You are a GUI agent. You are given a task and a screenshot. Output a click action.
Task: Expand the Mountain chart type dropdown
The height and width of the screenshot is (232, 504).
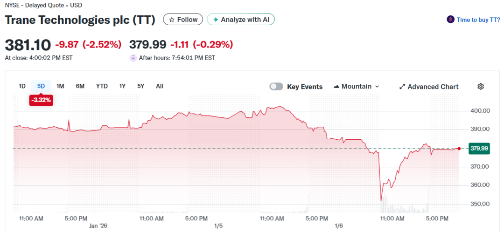tap(377, 87)
